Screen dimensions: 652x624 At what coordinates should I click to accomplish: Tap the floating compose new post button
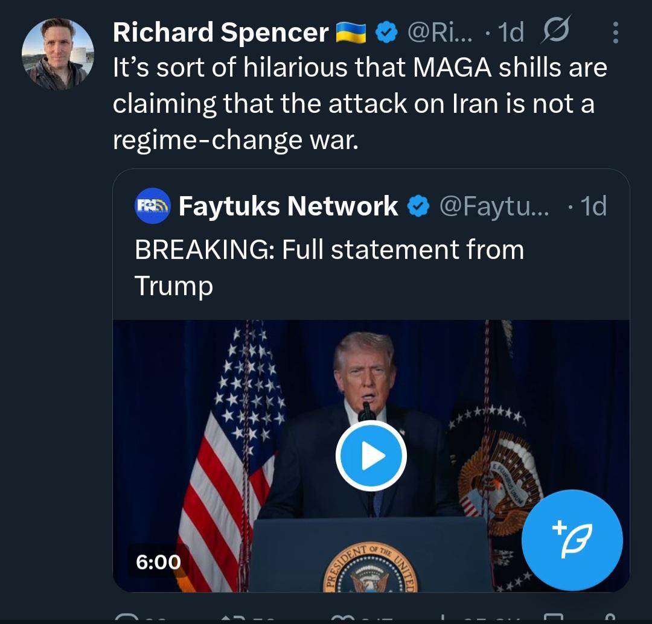point(572,540)
